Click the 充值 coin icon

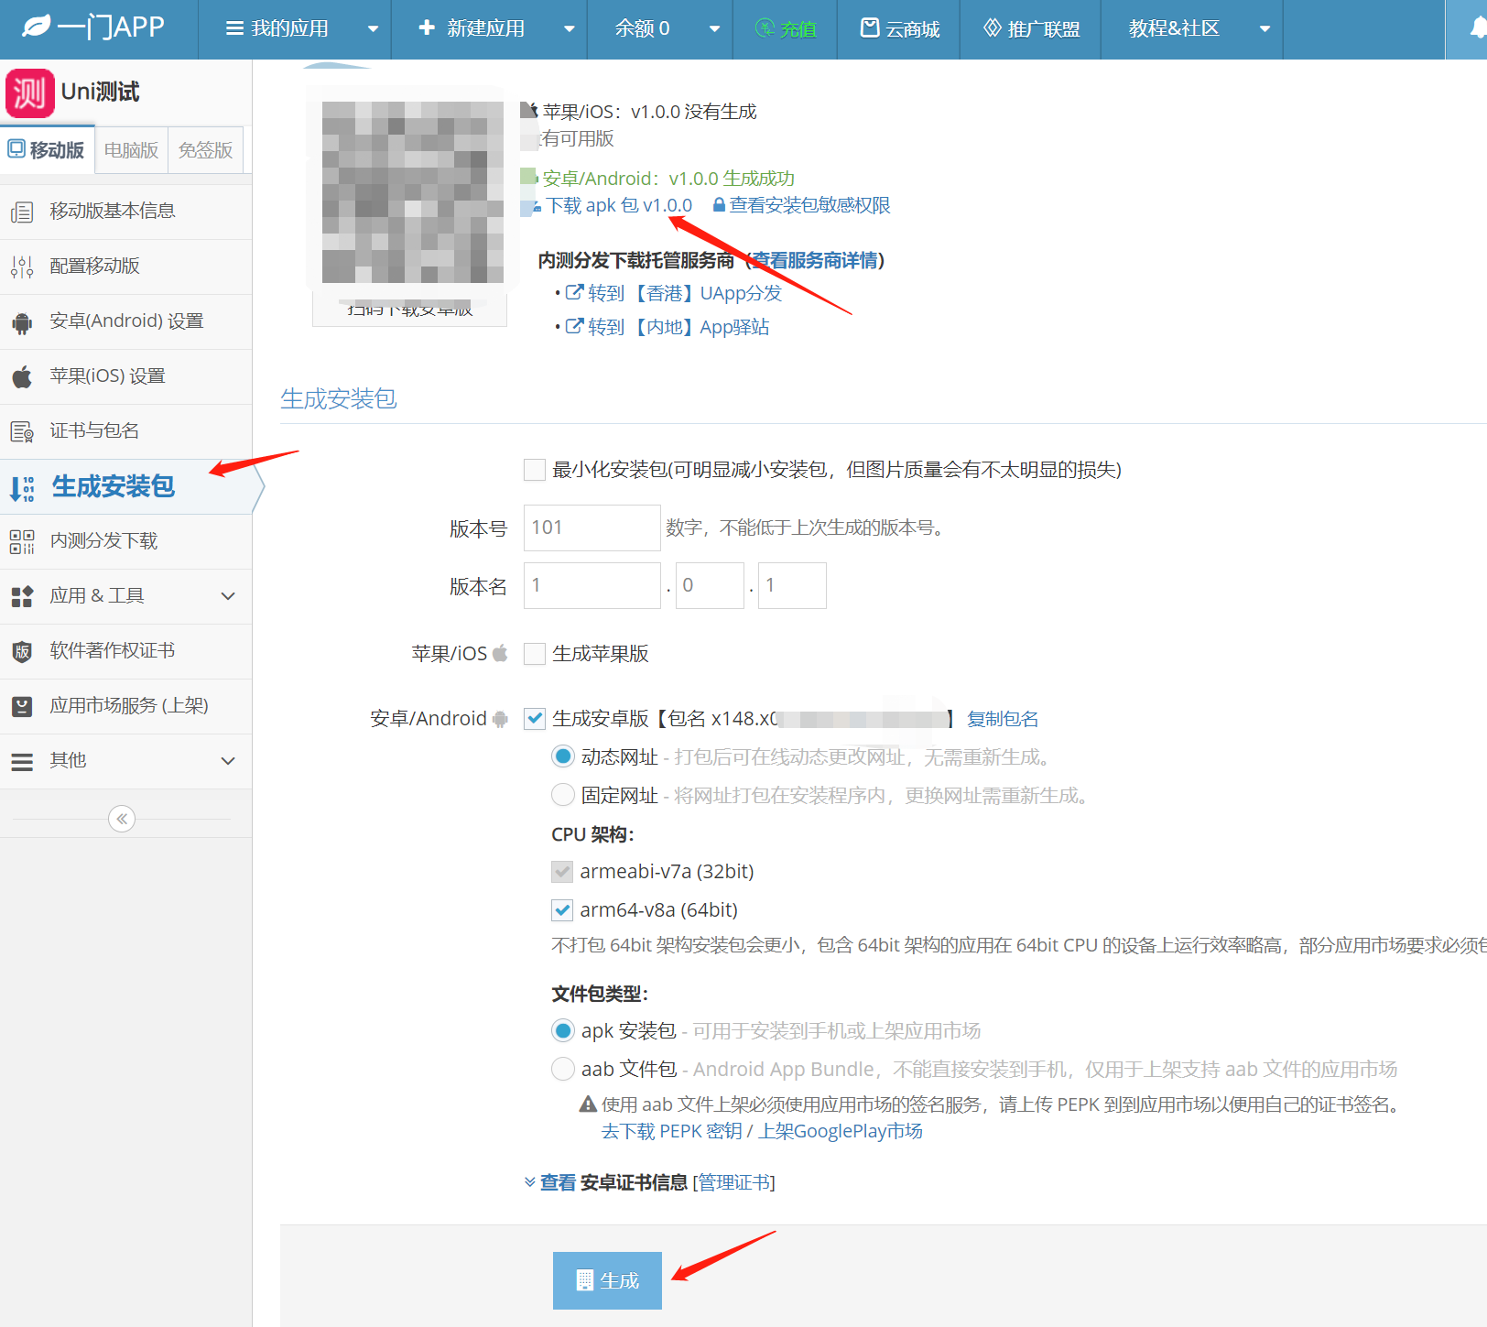[x=765, y=28]
